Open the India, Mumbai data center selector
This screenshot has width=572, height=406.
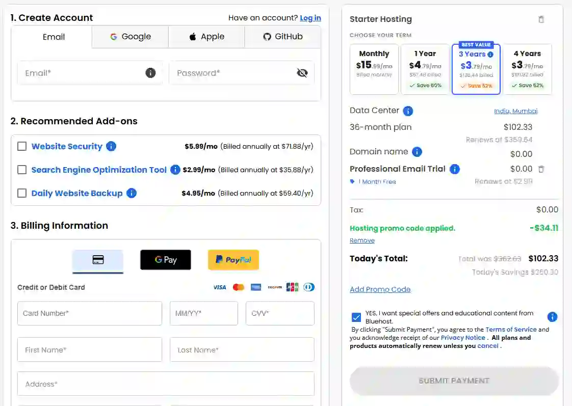point(516,111)
